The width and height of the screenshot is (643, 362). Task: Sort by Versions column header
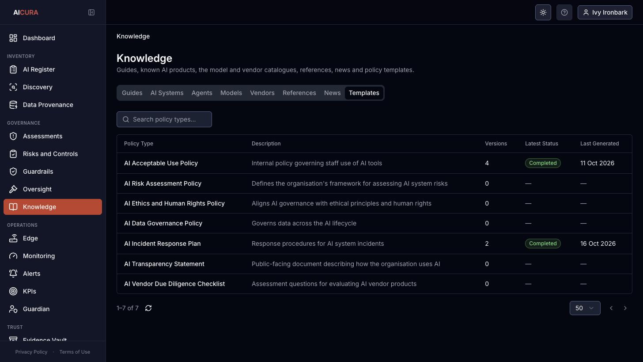(496, 144)
